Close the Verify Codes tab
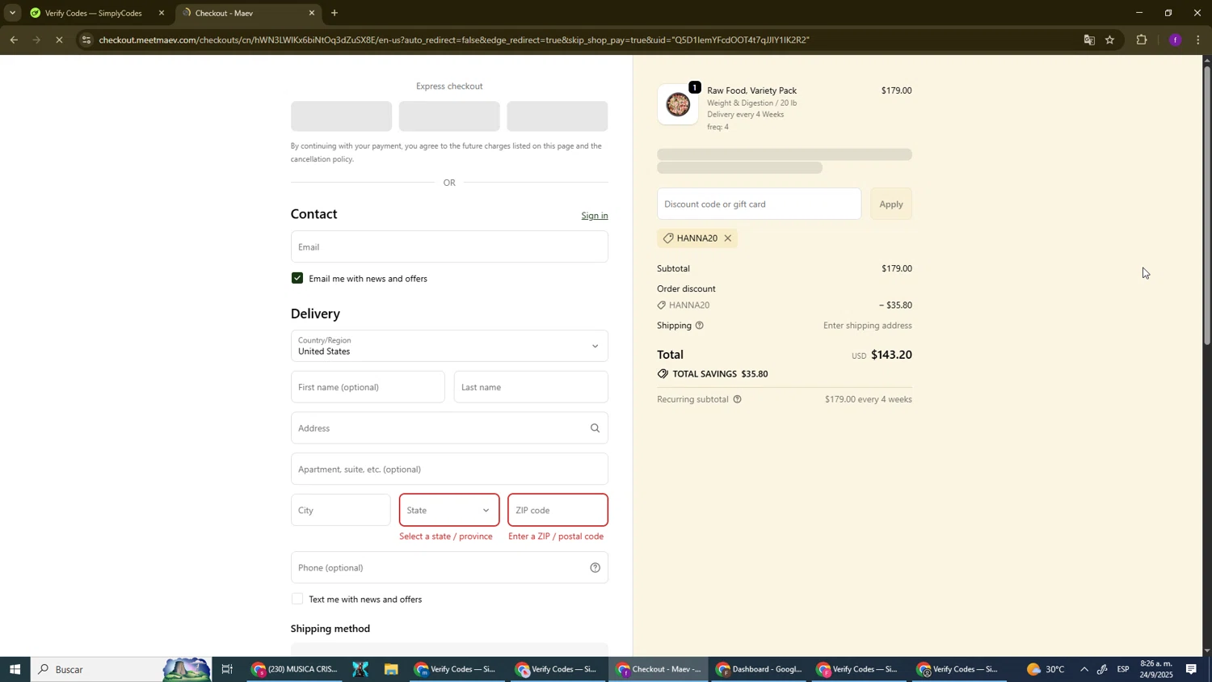Screen dimensions: 1212x682 coord(162,13)
